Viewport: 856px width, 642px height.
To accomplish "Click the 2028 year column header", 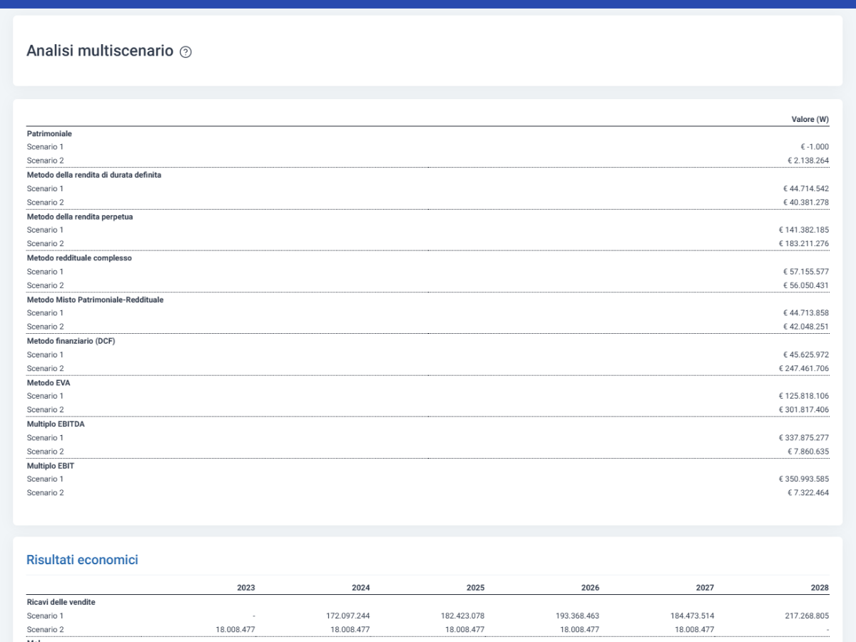I will pyautogui.click(x=820, y=588).
